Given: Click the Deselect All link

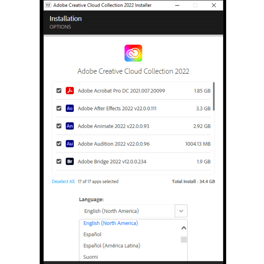Looking at the screenshot, I should pyautogui.click(x=63, y=181).
